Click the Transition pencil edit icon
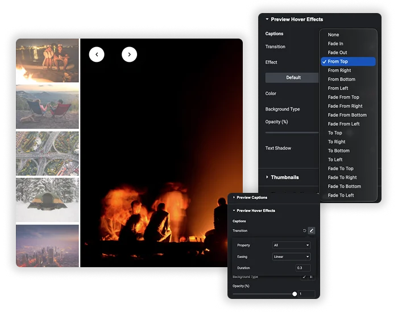 (312, 231)
